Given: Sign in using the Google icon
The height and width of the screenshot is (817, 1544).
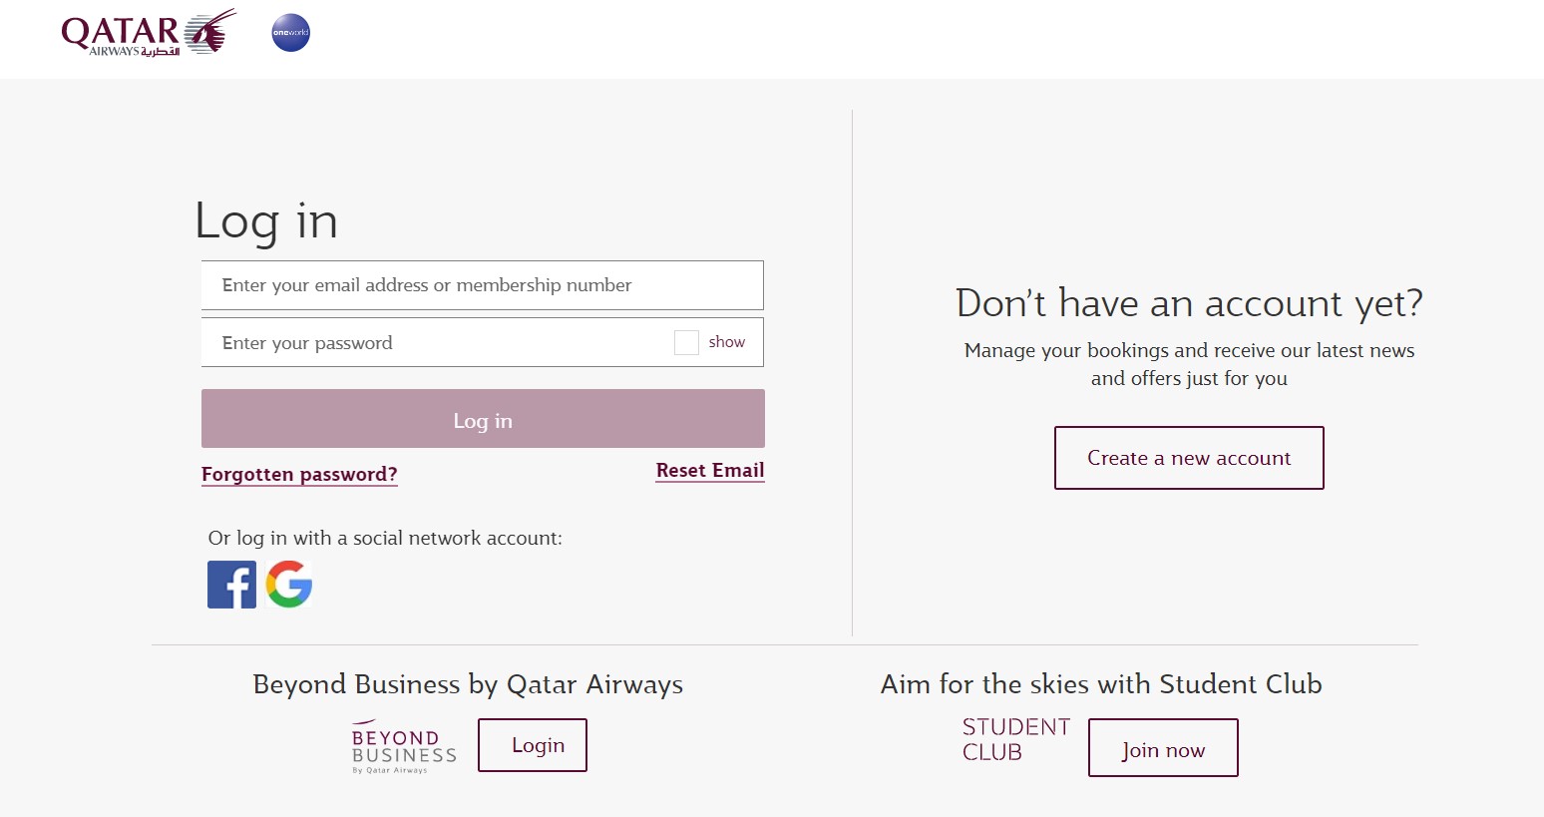Looking at the screenshot, I should point(289,585).
